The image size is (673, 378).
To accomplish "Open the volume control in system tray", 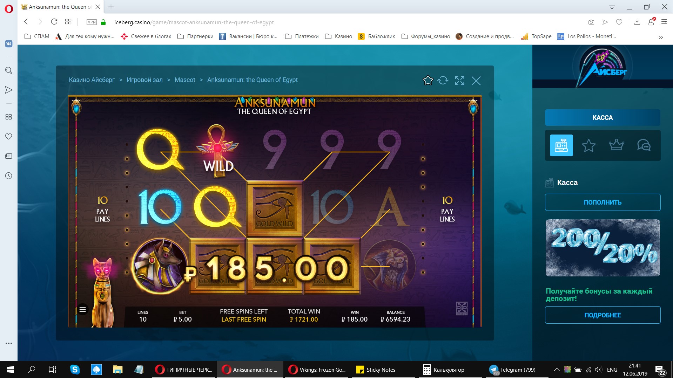I will coord(599,370).
